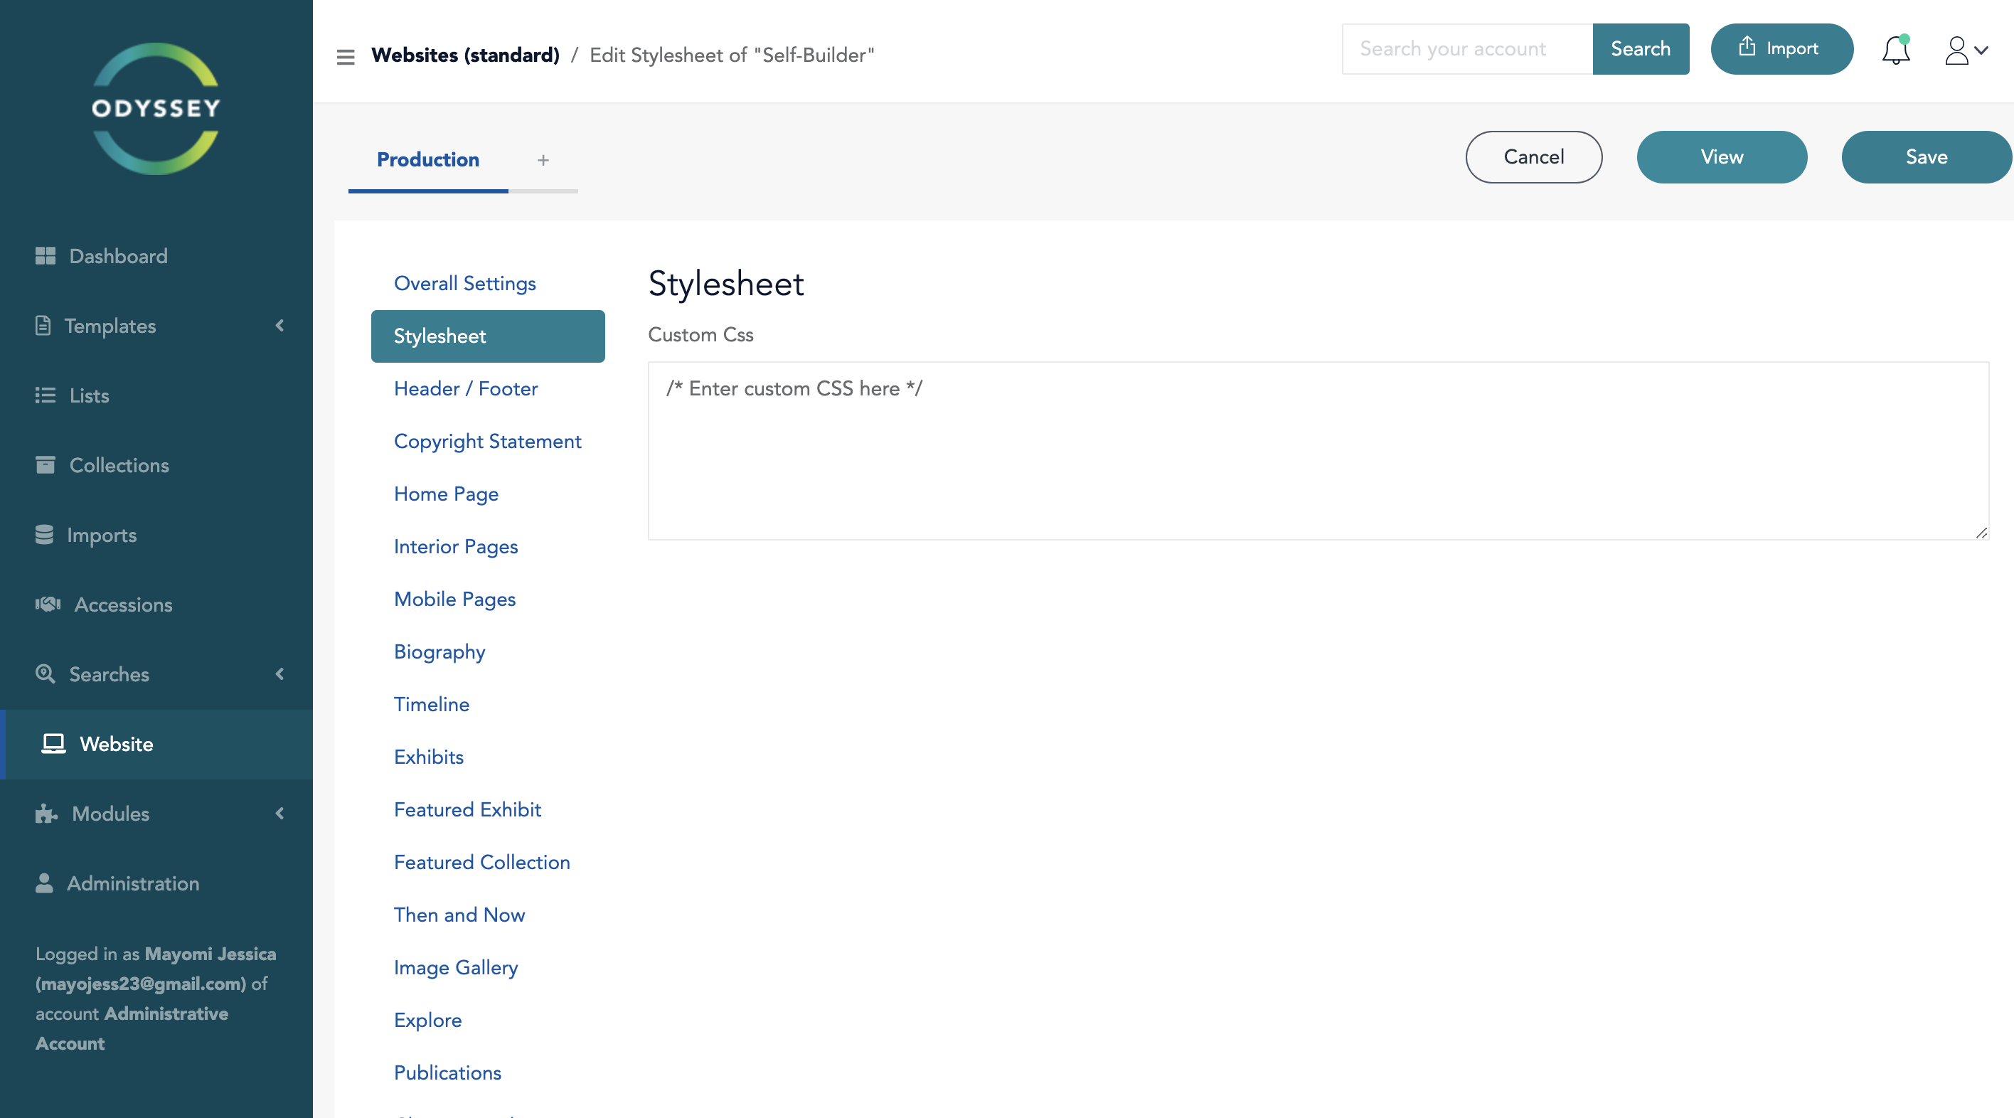Add a new tab with plus icon
The width and height of the screenshot is (2014, 1118).
543,159
